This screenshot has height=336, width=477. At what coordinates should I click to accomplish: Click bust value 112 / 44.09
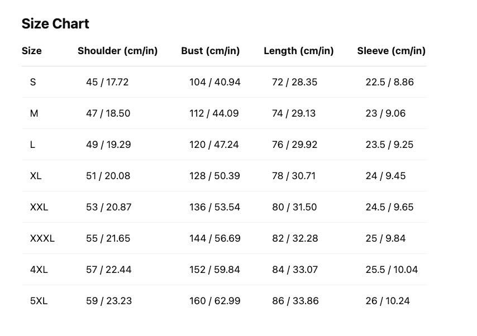[x=214, y=113]
